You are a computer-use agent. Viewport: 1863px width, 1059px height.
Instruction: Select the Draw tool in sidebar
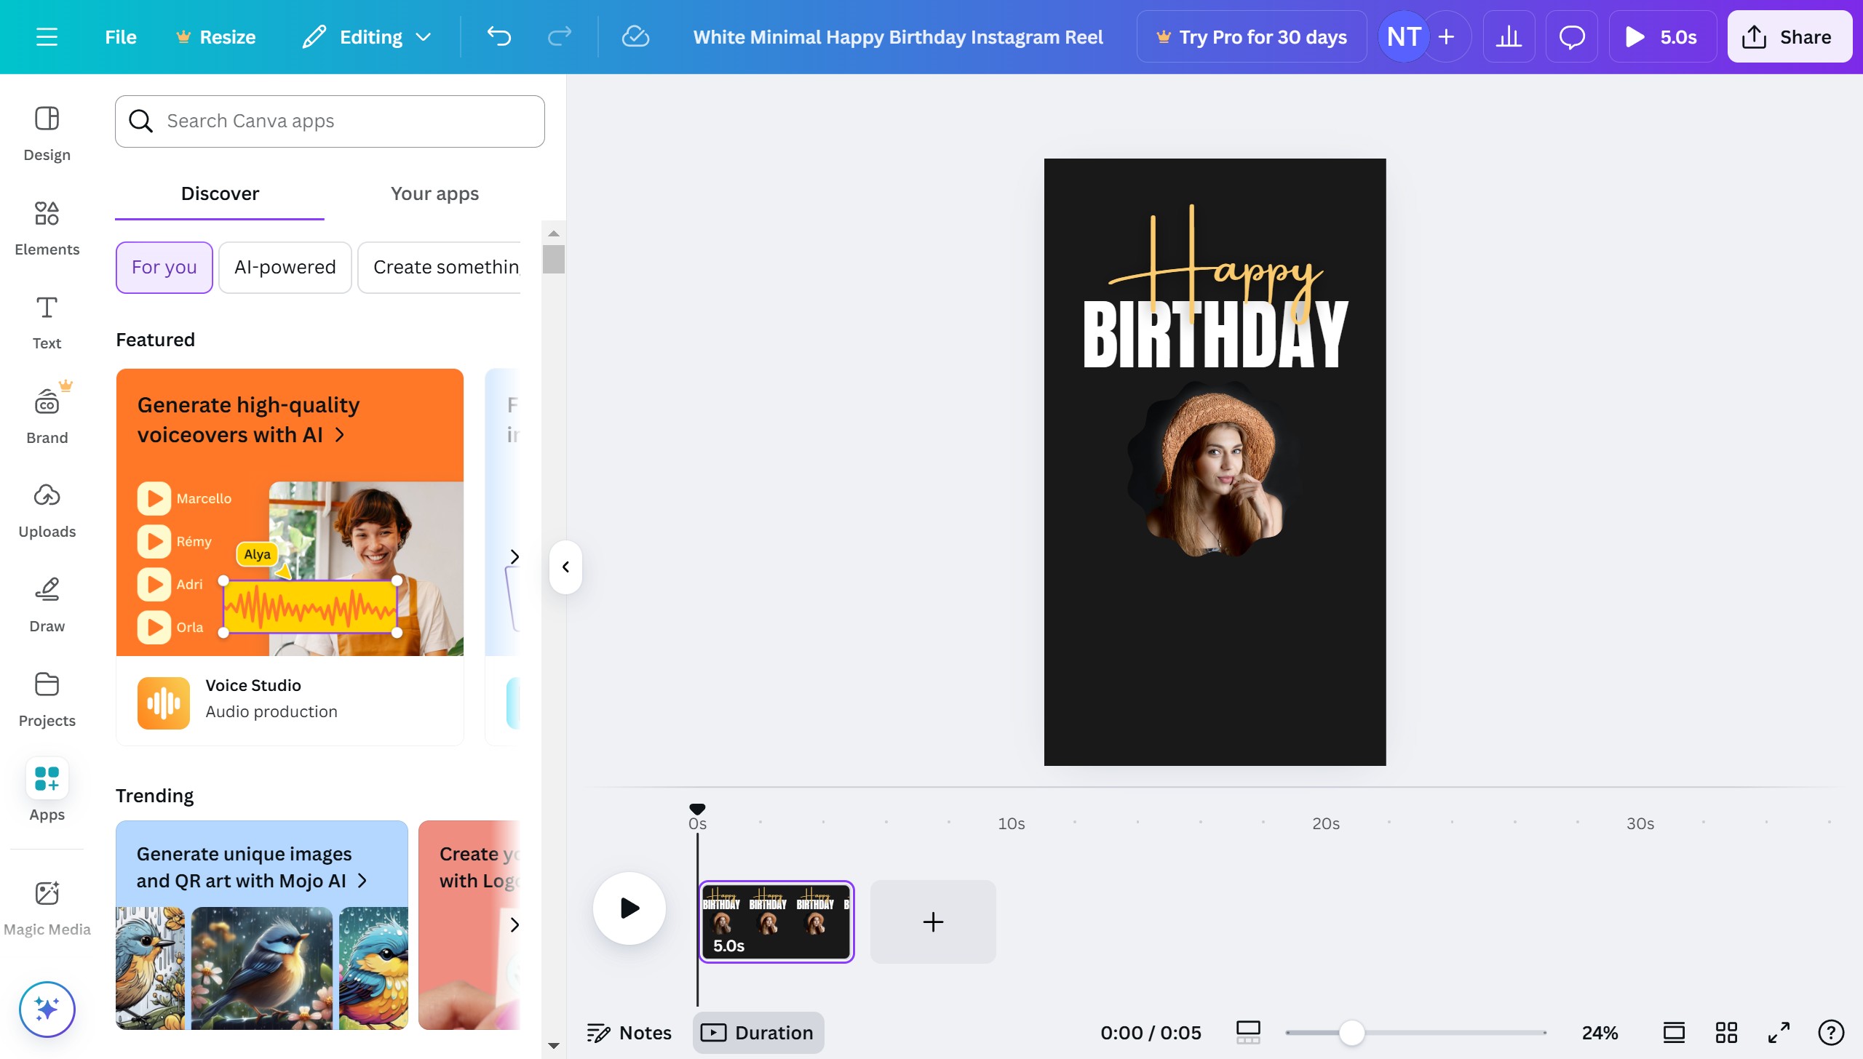[47, 604]
